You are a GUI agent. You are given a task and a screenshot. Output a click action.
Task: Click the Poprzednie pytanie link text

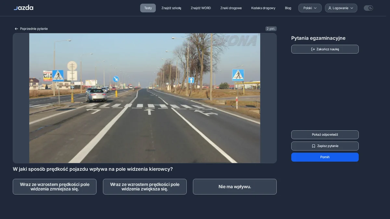coord(34,29)
